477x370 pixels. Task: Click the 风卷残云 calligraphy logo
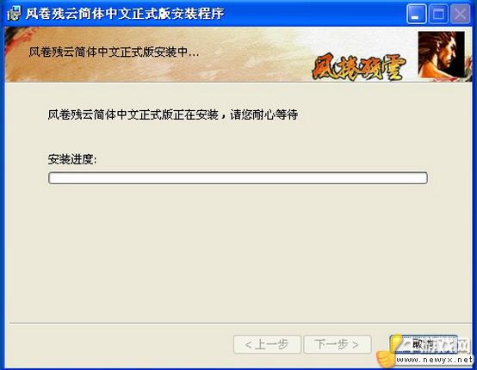coord(359,67)
